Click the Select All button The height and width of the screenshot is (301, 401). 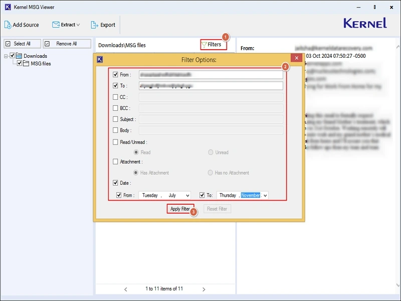(22, 44)
